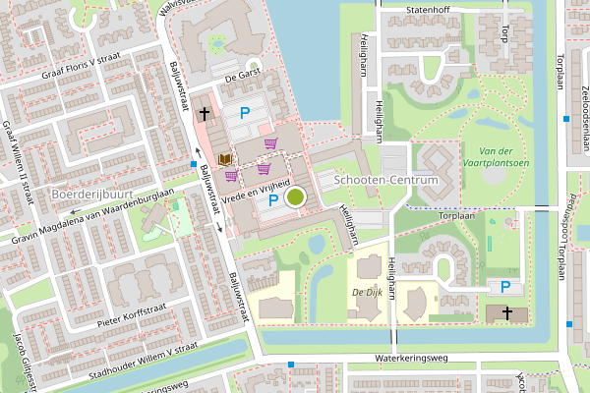
Task: Click the church cross icon beside De Garst parking
Action: (x=205, y=114)
